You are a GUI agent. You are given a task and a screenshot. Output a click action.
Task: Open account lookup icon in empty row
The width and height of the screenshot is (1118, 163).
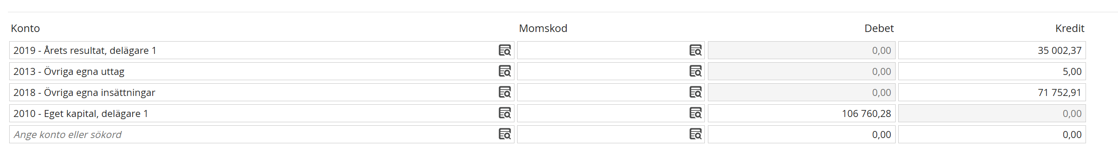pyautogui.click(x=504, y=135)
